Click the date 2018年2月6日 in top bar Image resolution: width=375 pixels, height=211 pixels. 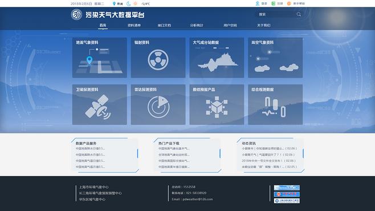pos(81,4)
